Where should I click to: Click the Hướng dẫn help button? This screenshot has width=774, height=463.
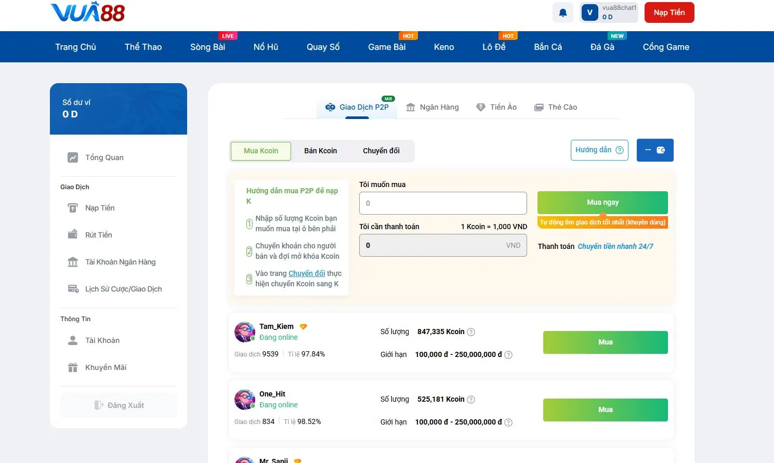[599, 150]
